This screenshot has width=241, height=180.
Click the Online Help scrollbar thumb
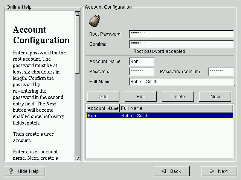[78, 45]
